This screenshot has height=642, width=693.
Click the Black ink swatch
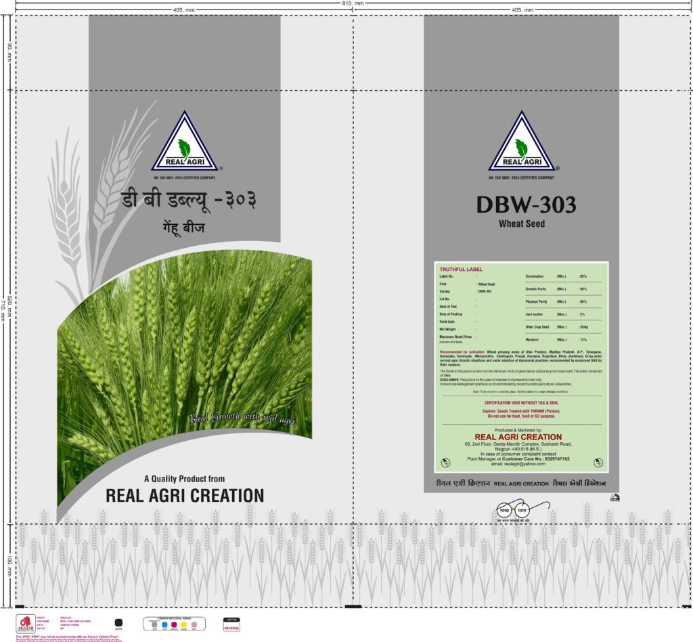coord(118,622)
